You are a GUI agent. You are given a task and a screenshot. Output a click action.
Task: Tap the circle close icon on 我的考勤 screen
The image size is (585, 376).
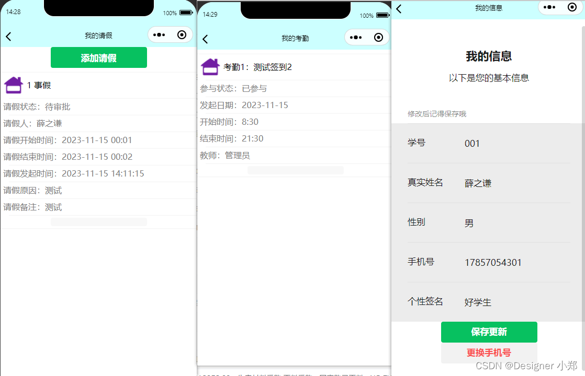tap(378, 37)
